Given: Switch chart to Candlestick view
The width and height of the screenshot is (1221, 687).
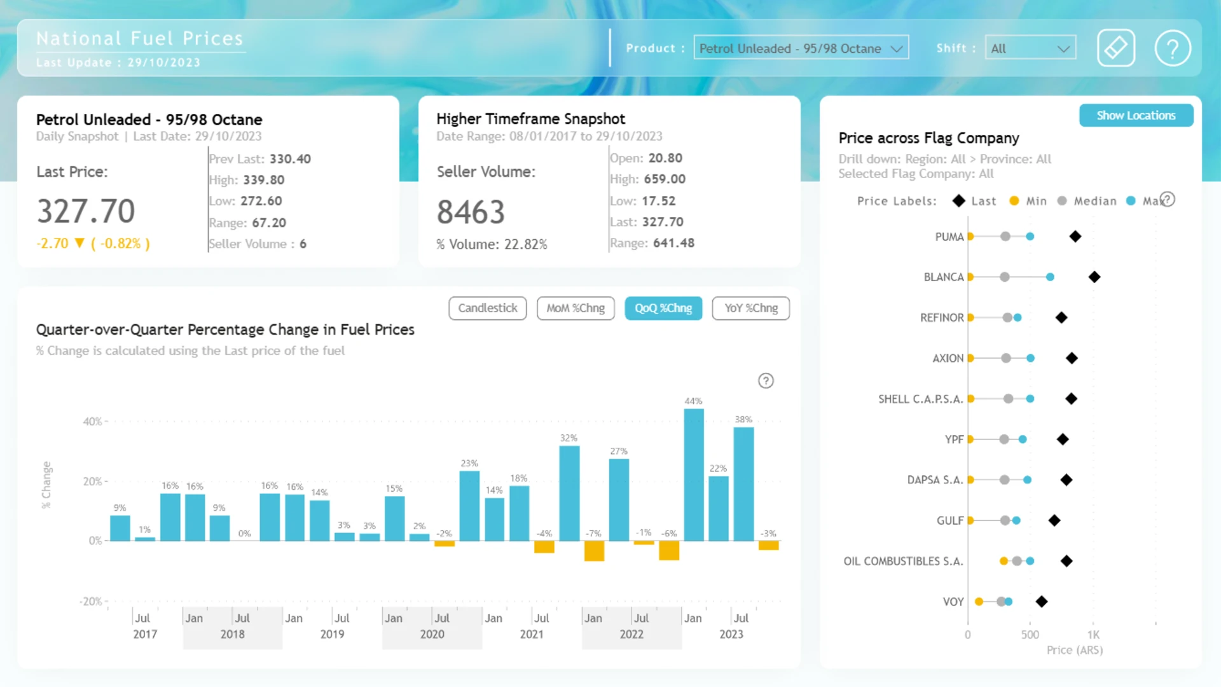Looking at the screenshot, I should 488,308.
